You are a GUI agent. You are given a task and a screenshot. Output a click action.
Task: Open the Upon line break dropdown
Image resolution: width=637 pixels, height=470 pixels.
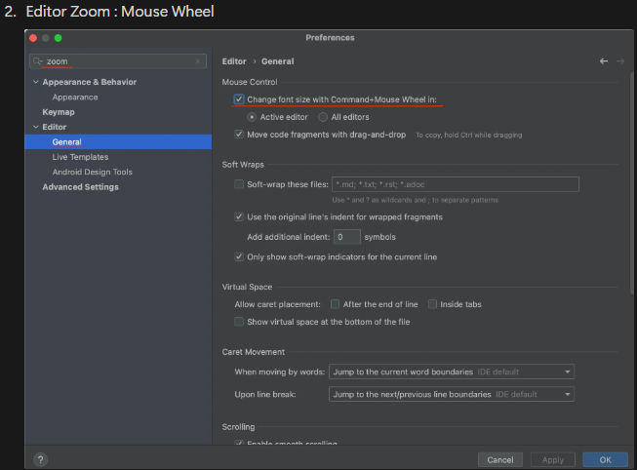click(451, 394)
